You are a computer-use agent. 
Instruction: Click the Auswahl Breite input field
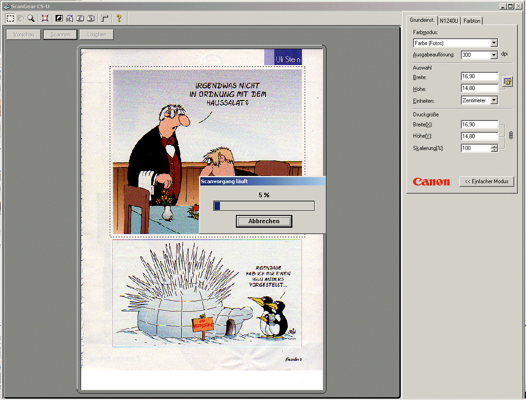point(480,76)
